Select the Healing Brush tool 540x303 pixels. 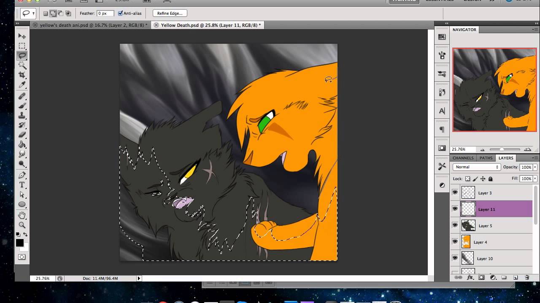(22, 96)
